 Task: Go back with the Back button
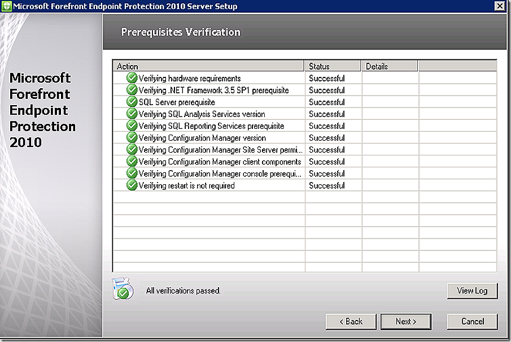click(x=351, y=322)
